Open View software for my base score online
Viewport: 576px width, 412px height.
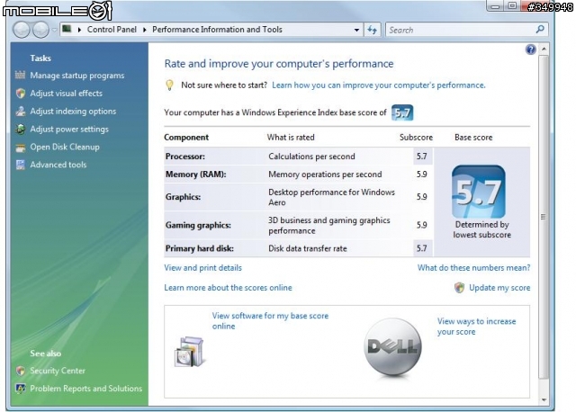pyautogui.click(x=270, y=321)
